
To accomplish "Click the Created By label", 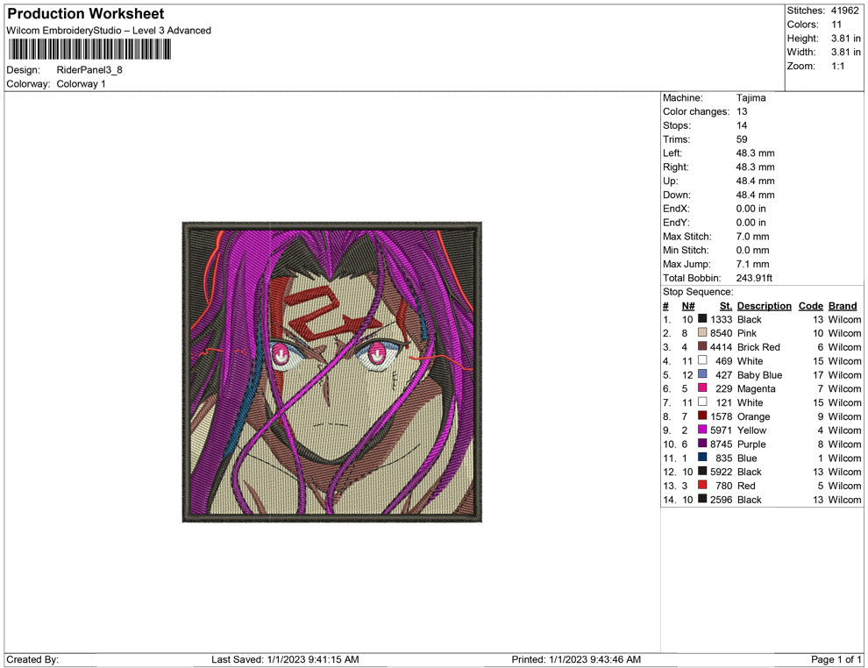I will (x=32, y=659).
